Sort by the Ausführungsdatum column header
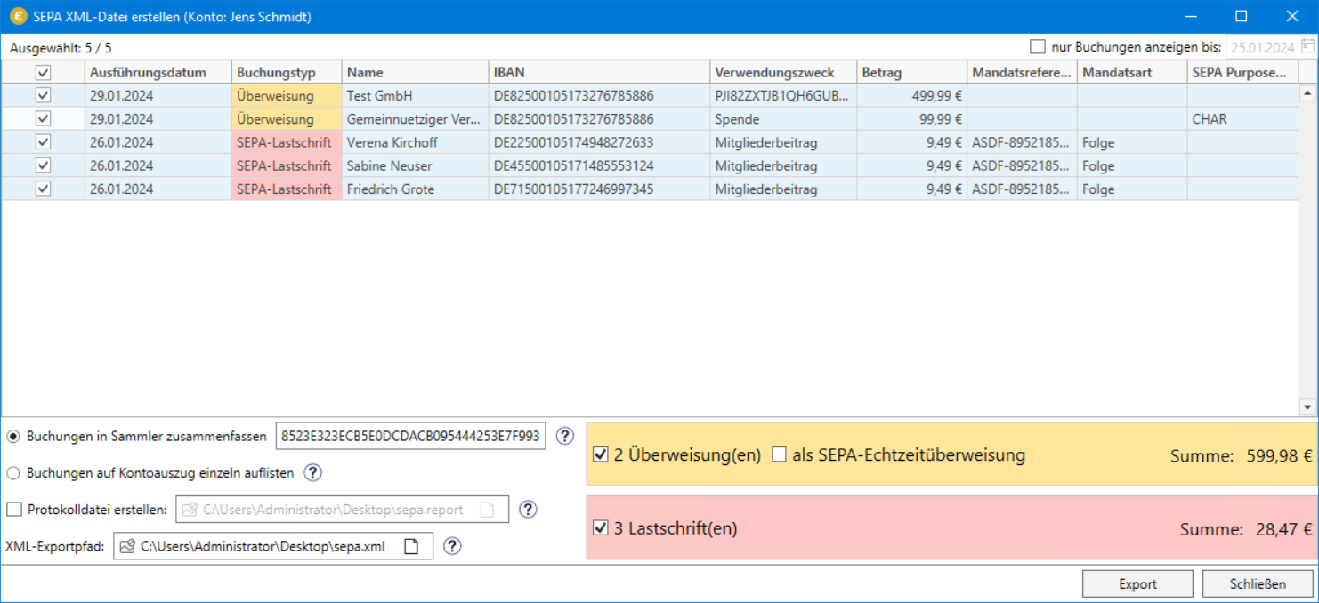 (157, 73)
